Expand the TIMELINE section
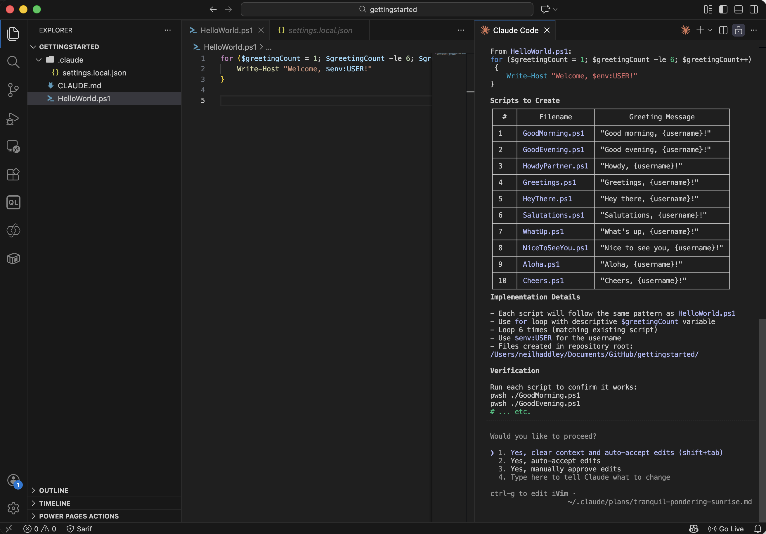The image size is (766, 534). (54, 503)
